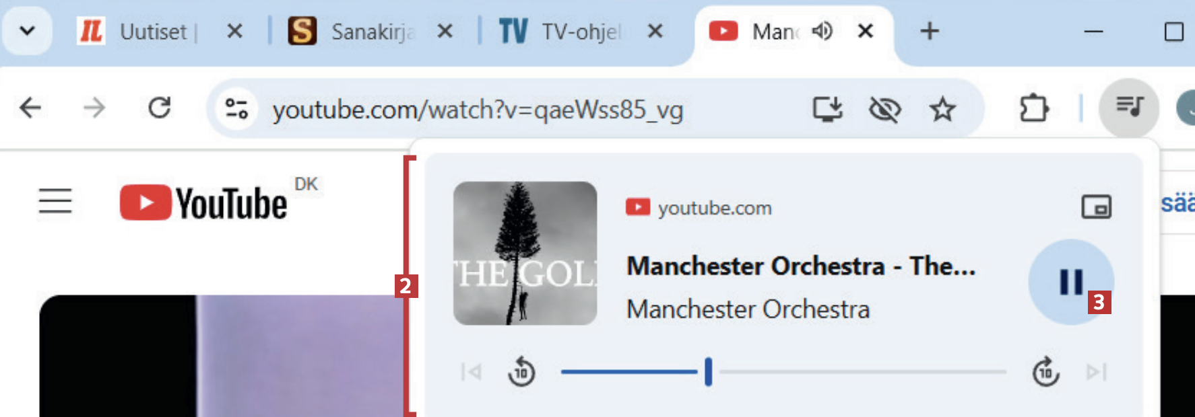This screenshot has width=1195, height=417.
Task: Reload the YouTube page
Action: [160, 108]
